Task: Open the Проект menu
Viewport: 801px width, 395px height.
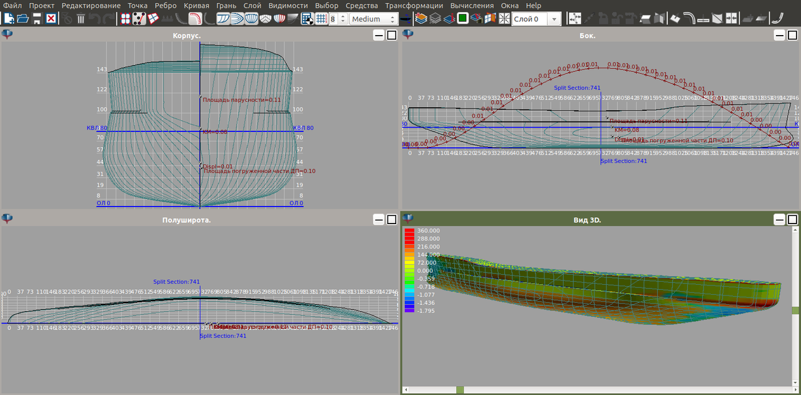Action: [41, 6]
